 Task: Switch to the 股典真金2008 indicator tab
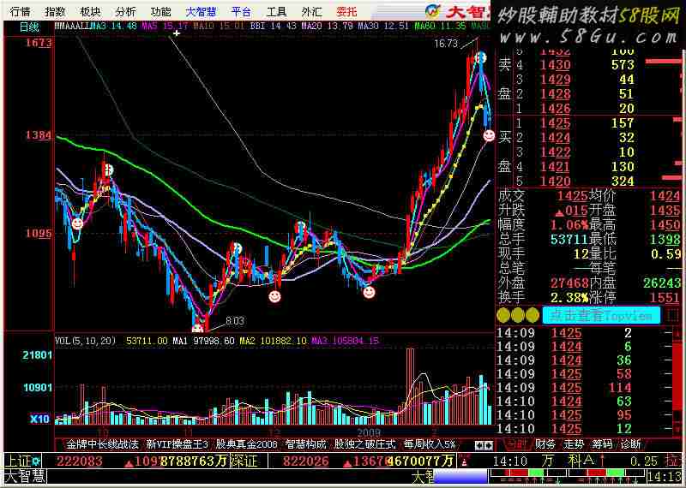(x=247, y=444)
